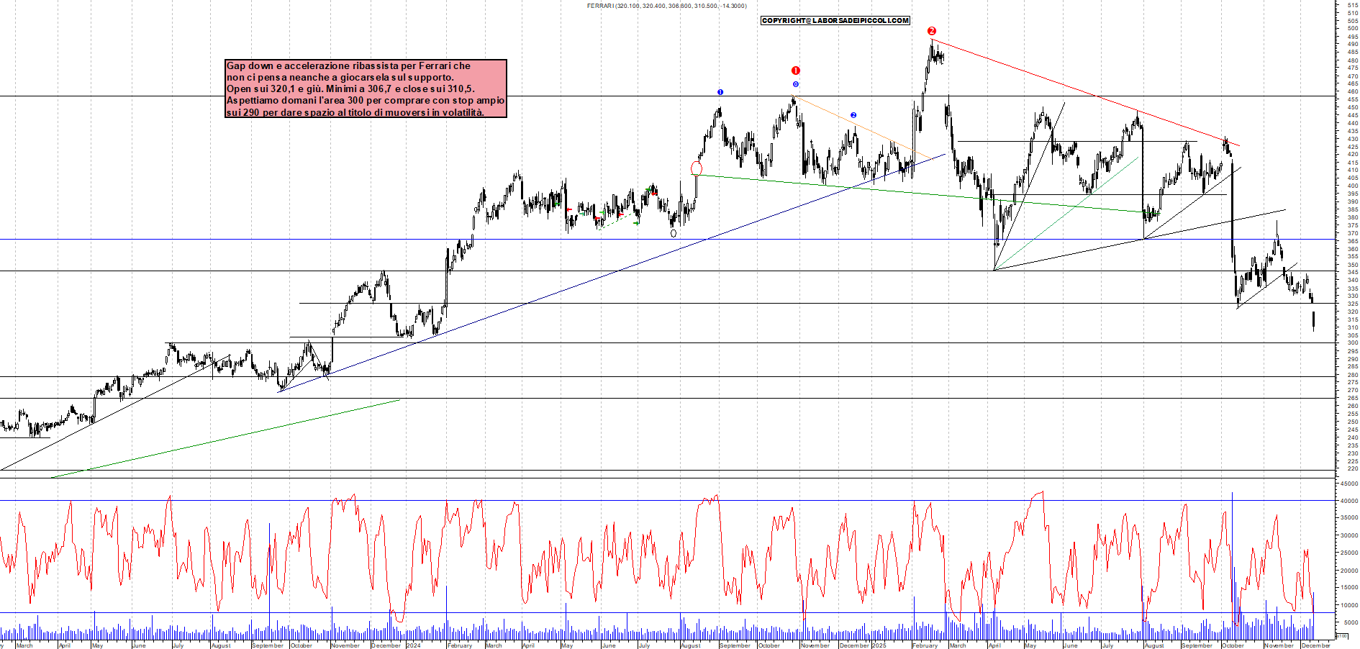Select the blue circled 0 marker
This screenshot has height=649, width=1360.
click(795, 84)
